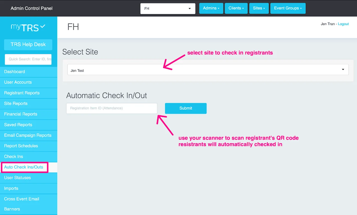The image size is (357, 215).
Task: Navigate to Banners
Action: (x=12, y=209)
